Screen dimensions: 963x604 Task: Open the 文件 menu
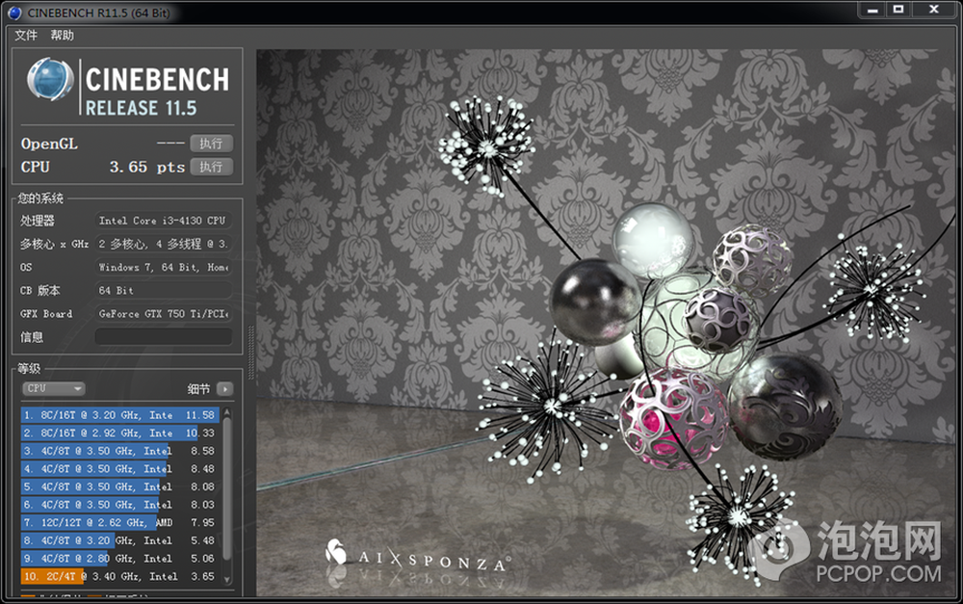click(x=26, y=35)
